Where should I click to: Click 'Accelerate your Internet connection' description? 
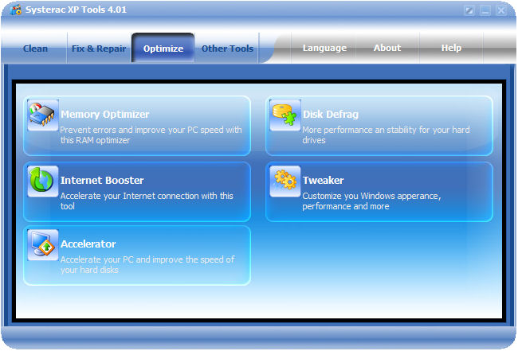(147, 201)
